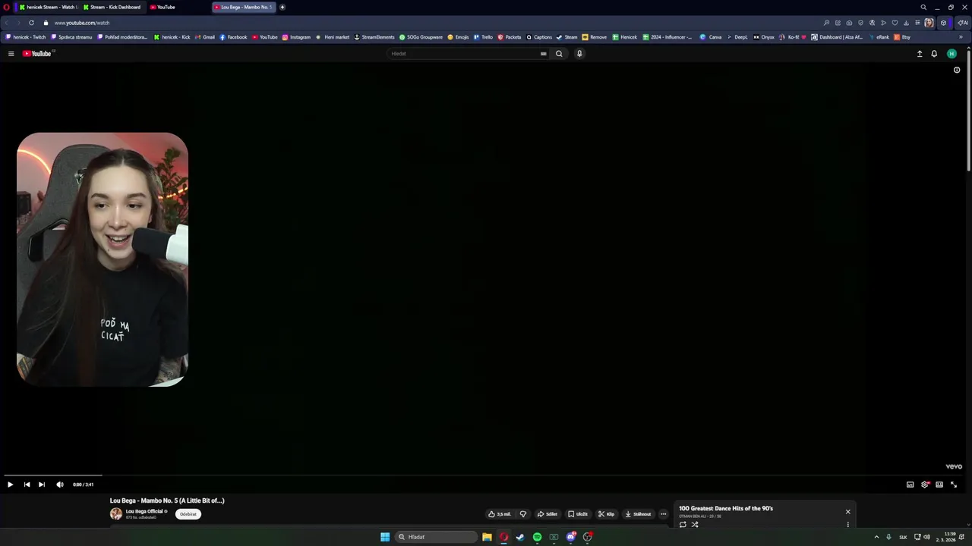
Task: Open the Instagram bookmark
Action: click(296, 37)
